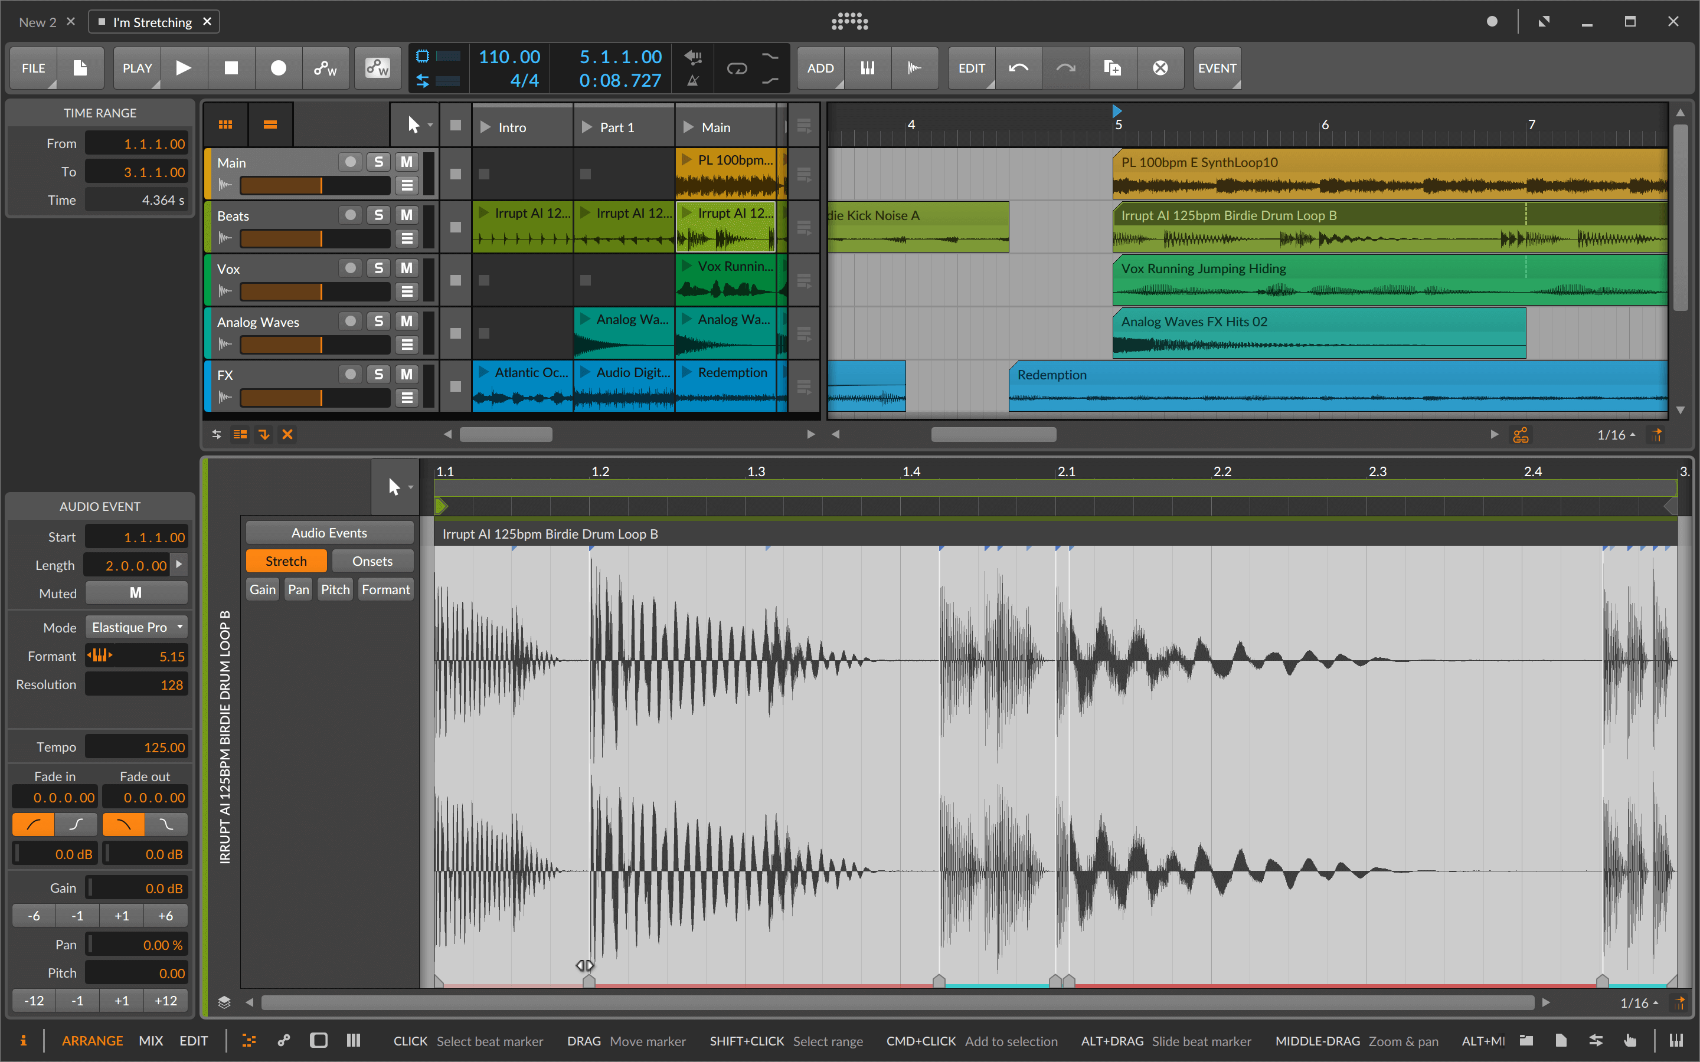Click the Audio Events button
This screenshot has width=1700, height=1062.
[x=329, y=533]
